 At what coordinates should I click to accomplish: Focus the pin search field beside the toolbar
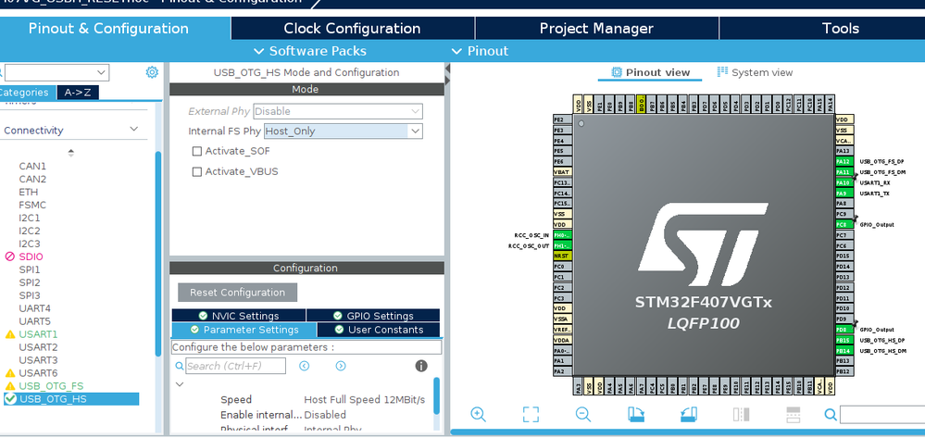[881, 415]
